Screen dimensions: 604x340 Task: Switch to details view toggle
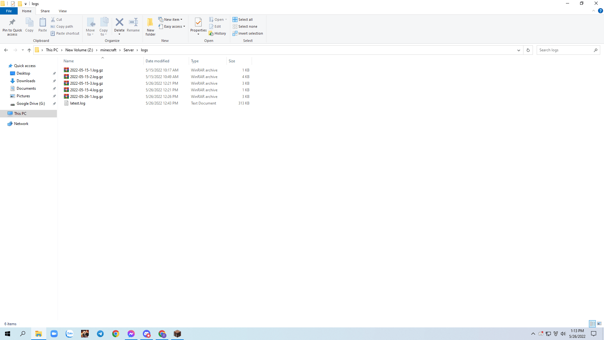(592, 324)
